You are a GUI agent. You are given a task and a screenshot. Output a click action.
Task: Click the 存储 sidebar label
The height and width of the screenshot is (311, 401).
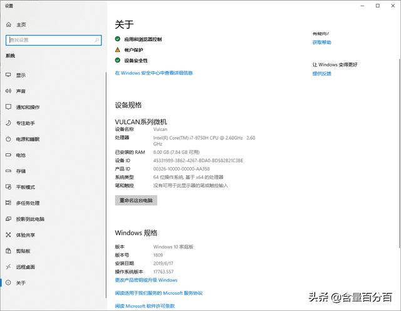point(21,171)
